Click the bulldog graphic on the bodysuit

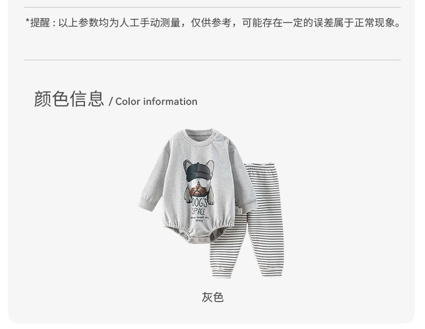click(x=199, y=181)
